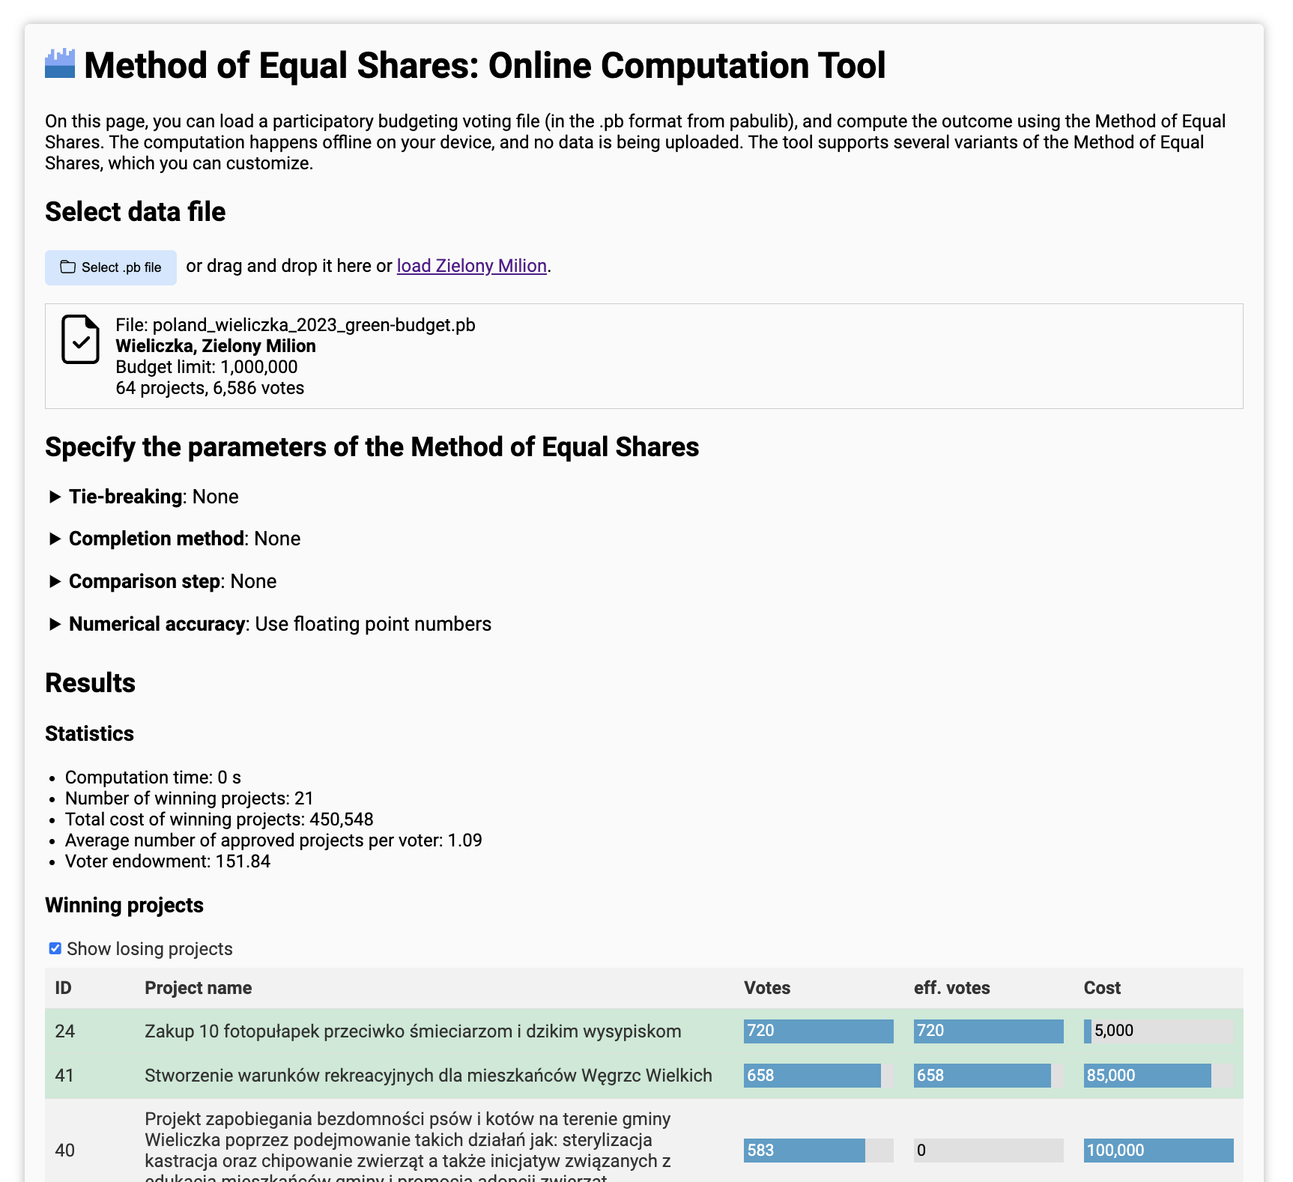This screenshot has height=1182, width=1293.
Task: Click the Votes column header
Action: pyautogui.click(x=766, y=988)
